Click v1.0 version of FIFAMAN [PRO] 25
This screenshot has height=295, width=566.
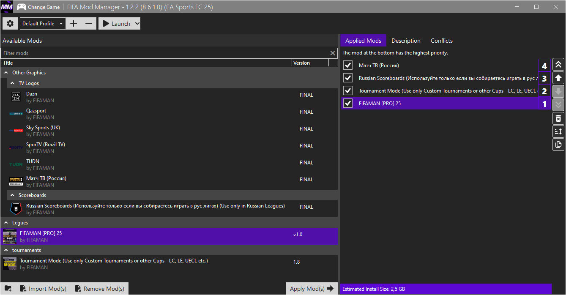click(298, 235)
